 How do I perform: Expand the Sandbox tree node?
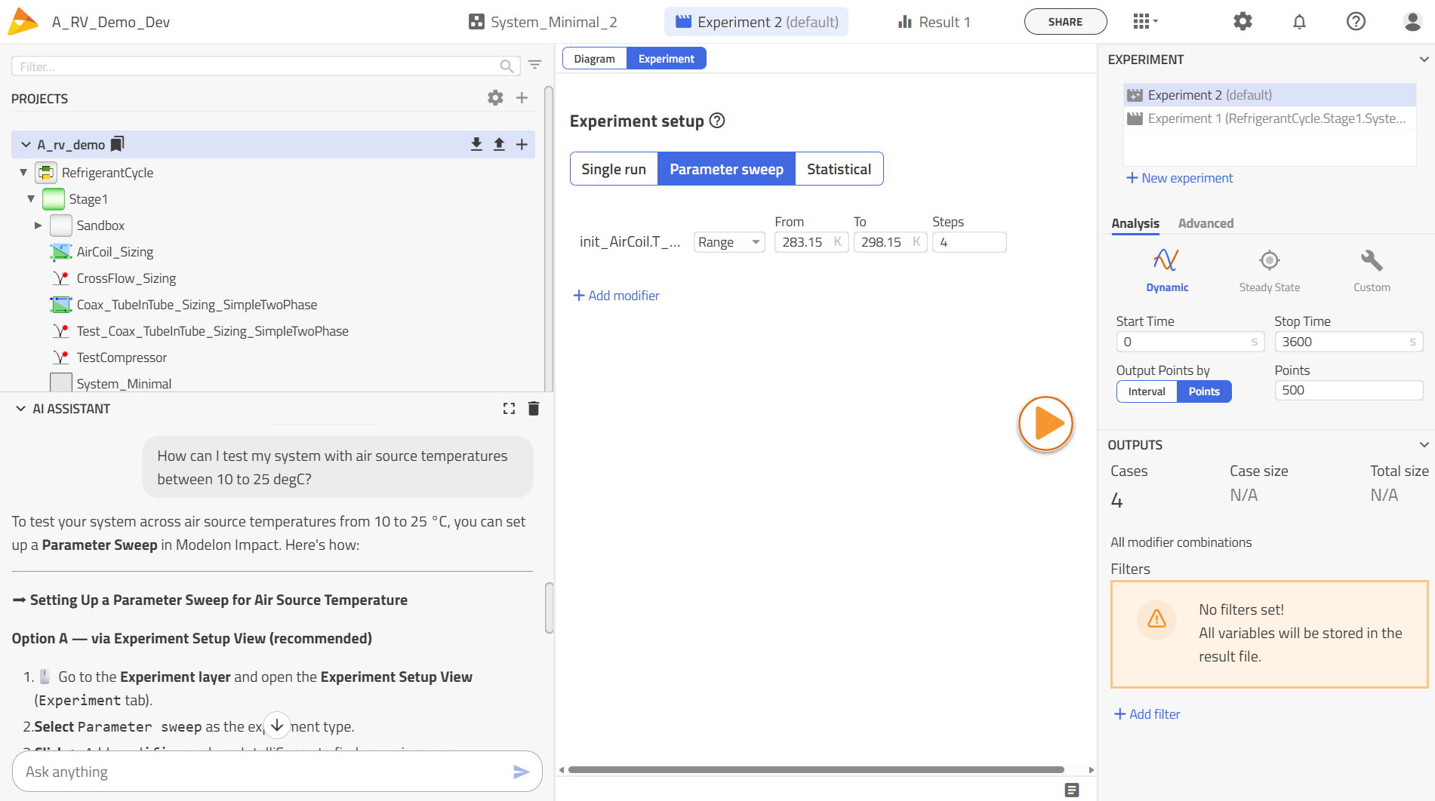[x=38, y=226]
